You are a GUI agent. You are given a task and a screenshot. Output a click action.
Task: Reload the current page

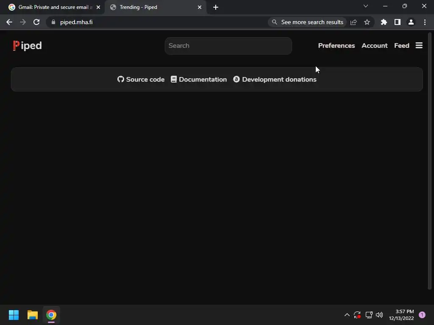point(36,22)
